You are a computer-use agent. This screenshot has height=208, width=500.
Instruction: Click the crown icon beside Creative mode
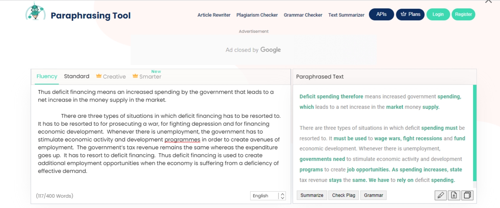[x=99, y=76]
